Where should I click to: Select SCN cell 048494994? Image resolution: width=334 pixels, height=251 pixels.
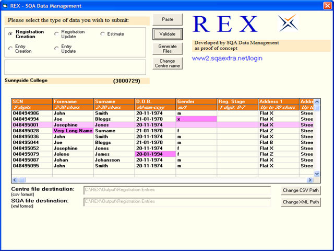[32, 119]
